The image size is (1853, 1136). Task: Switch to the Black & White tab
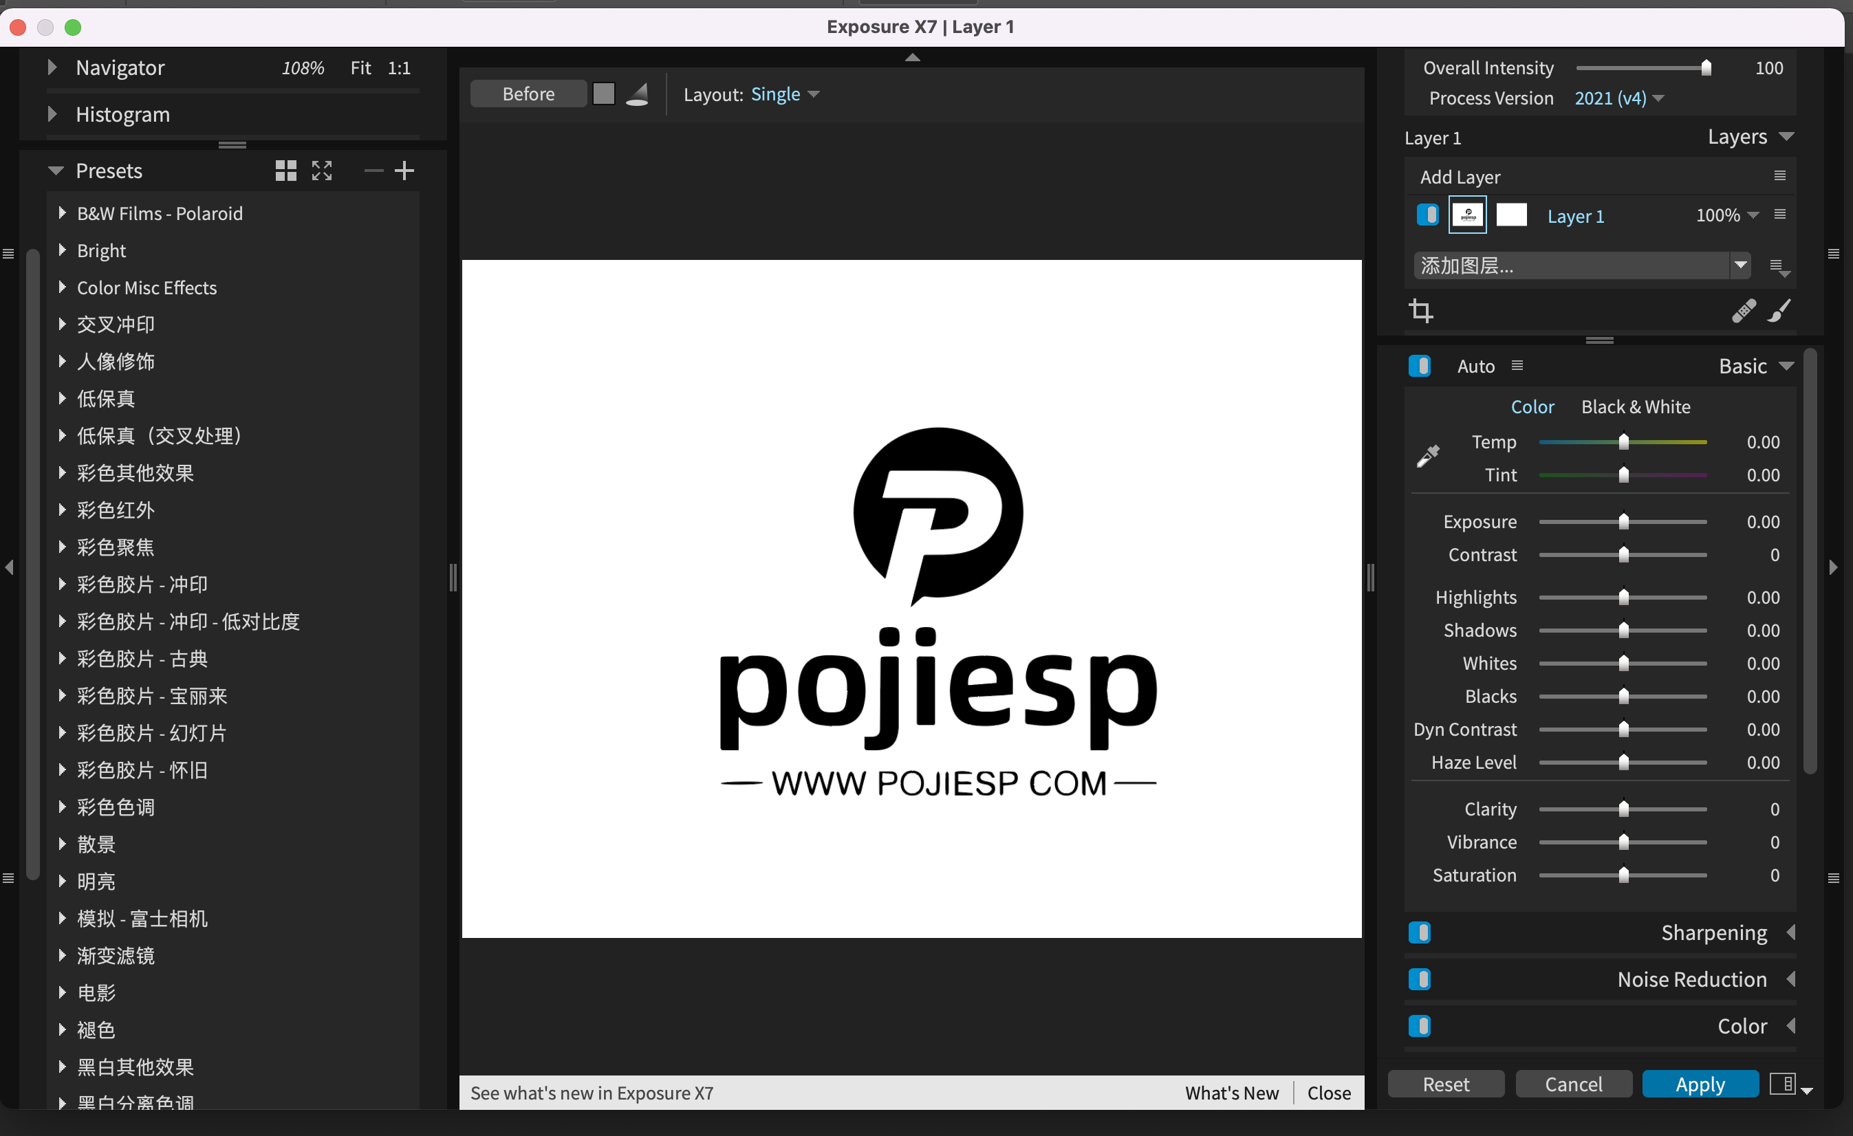click(1635, 406)
